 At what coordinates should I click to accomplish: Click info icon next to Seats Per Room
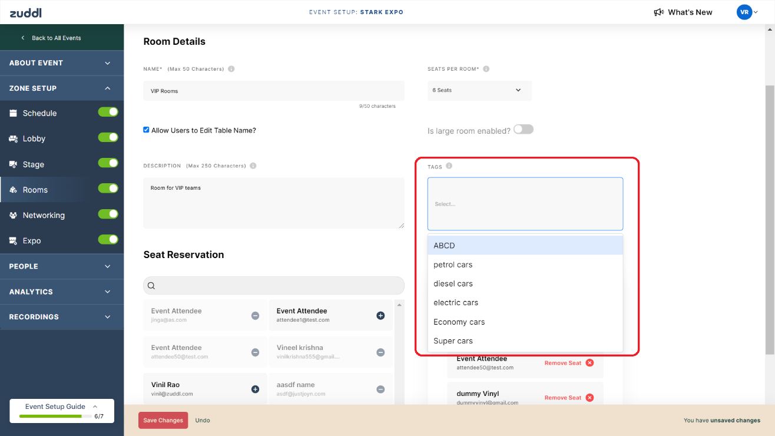[x=486, y=69]
